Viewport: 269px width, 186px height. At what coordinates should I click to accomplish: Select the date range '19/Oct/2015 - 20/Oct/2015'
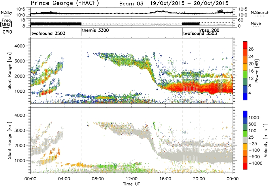tap(189, 3)
